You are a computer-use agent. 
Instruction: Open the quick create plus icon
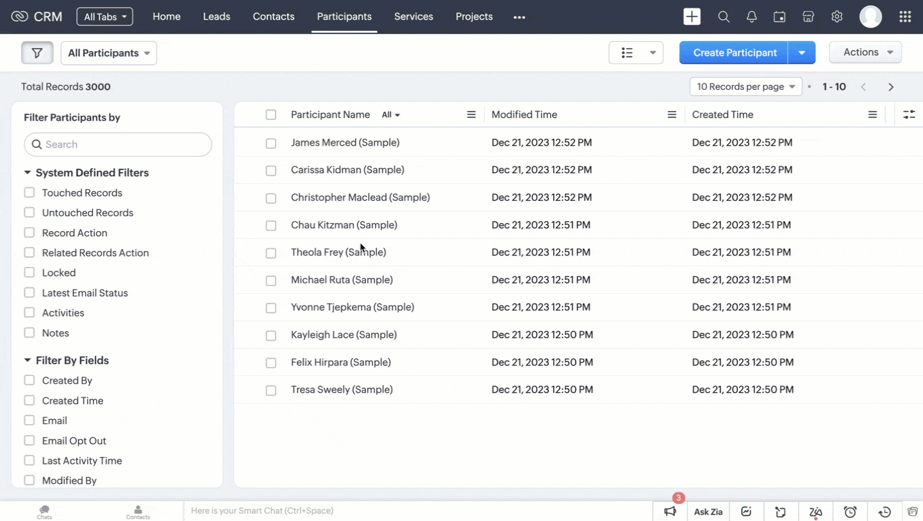(692, 17)
